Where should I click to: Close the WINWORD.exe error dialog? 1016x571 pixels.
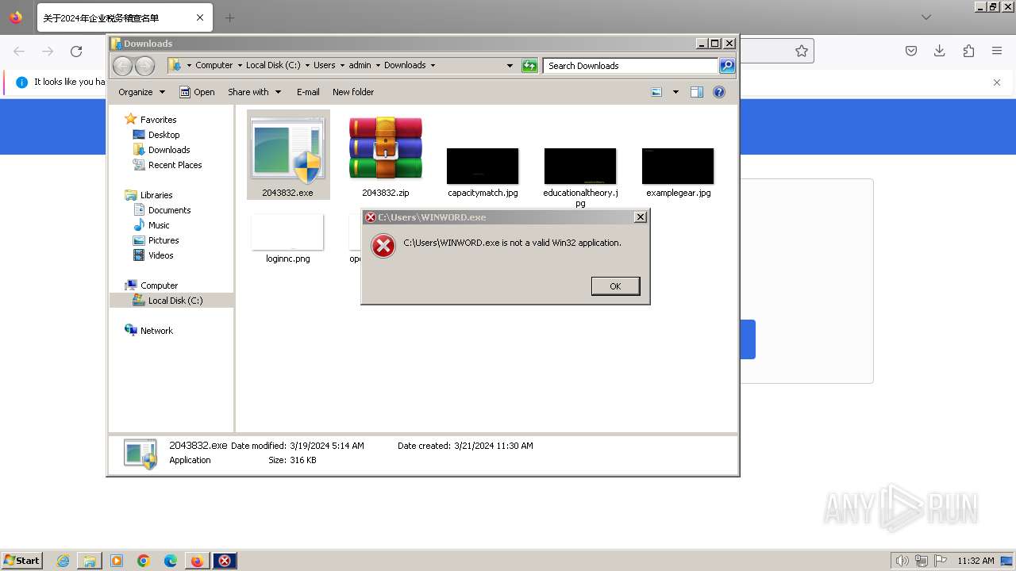pyautogui.click(x=640, y=217)
